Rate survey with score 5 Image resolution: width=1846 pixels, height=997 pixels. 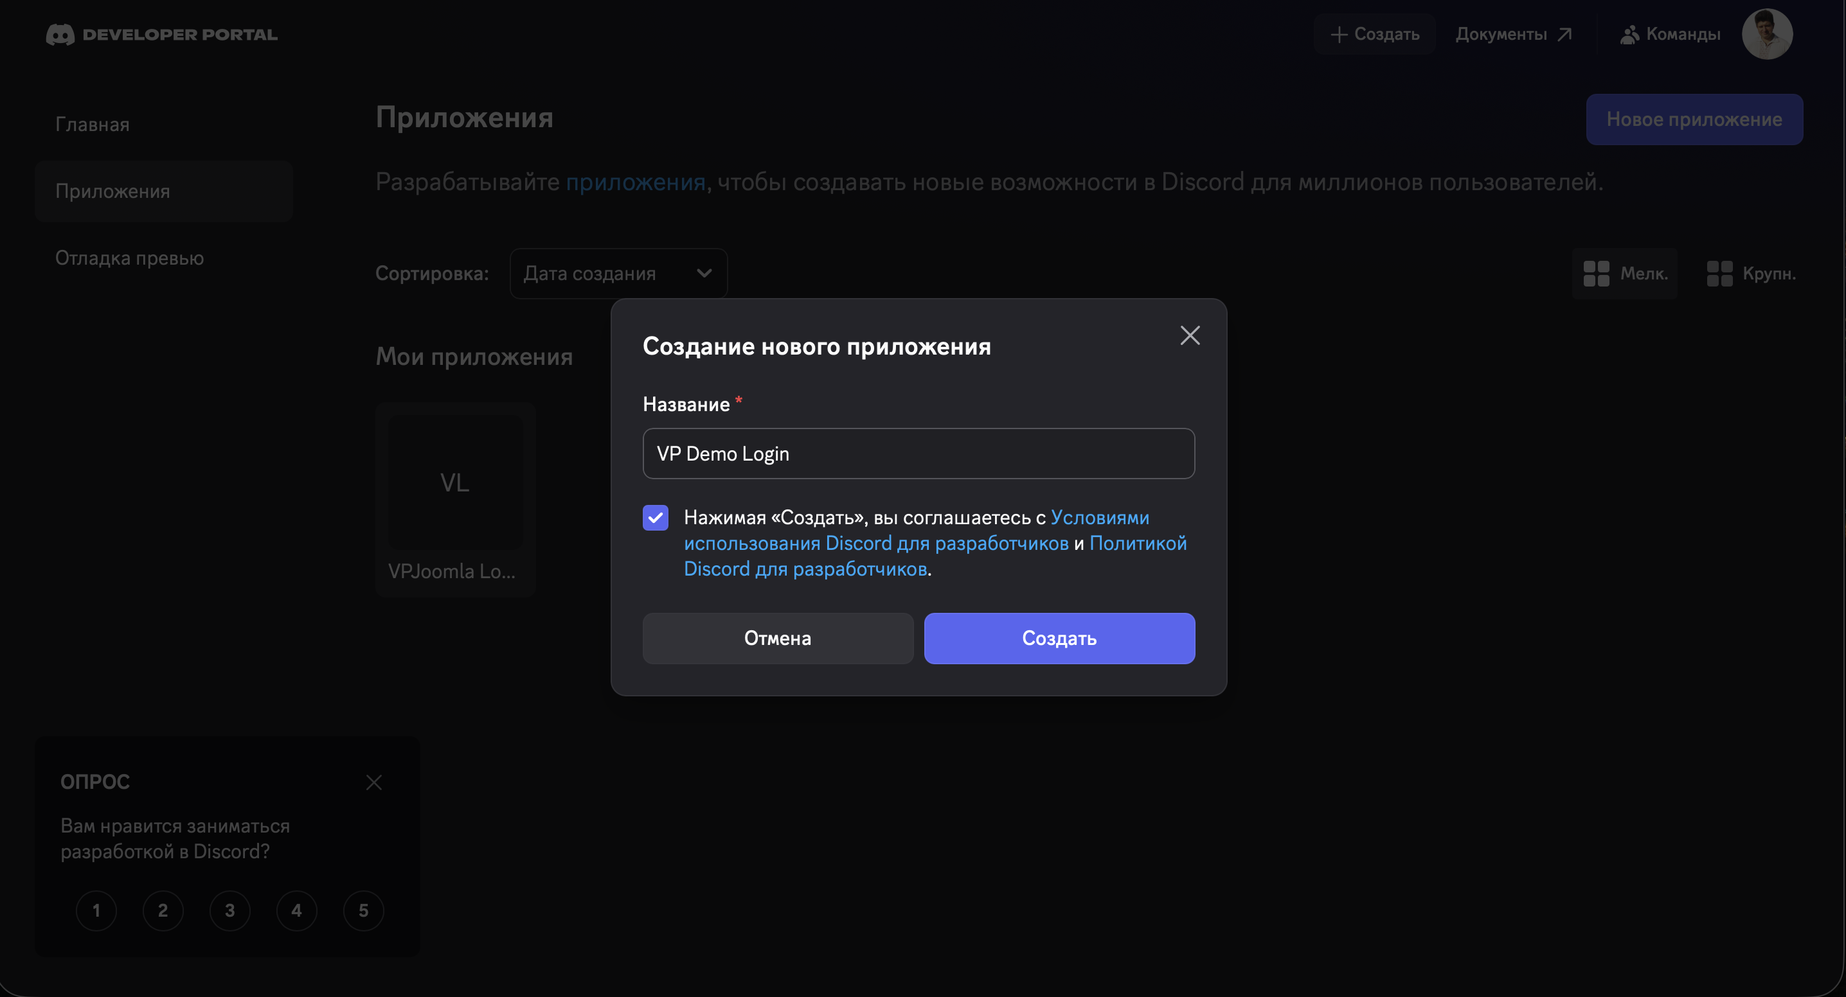[363, 910]
